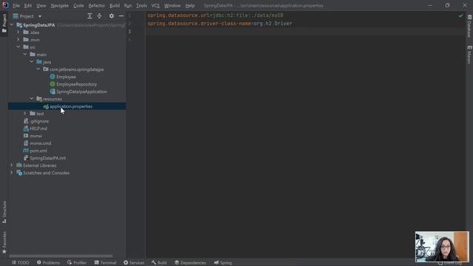Open the Dependencies tool window

[x=191, y=263]
